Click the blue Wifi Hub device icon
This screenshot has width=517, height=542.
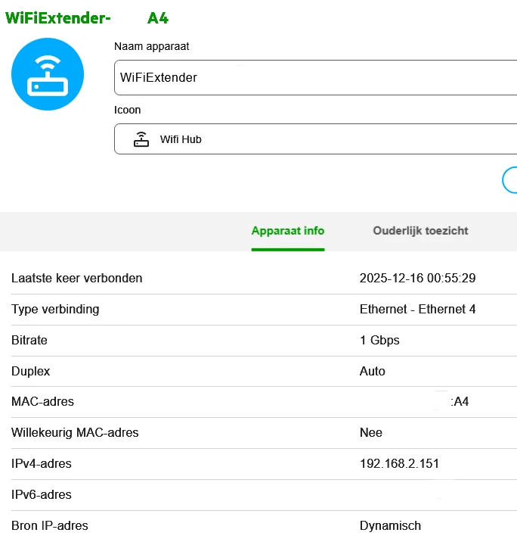pos(48,74)
